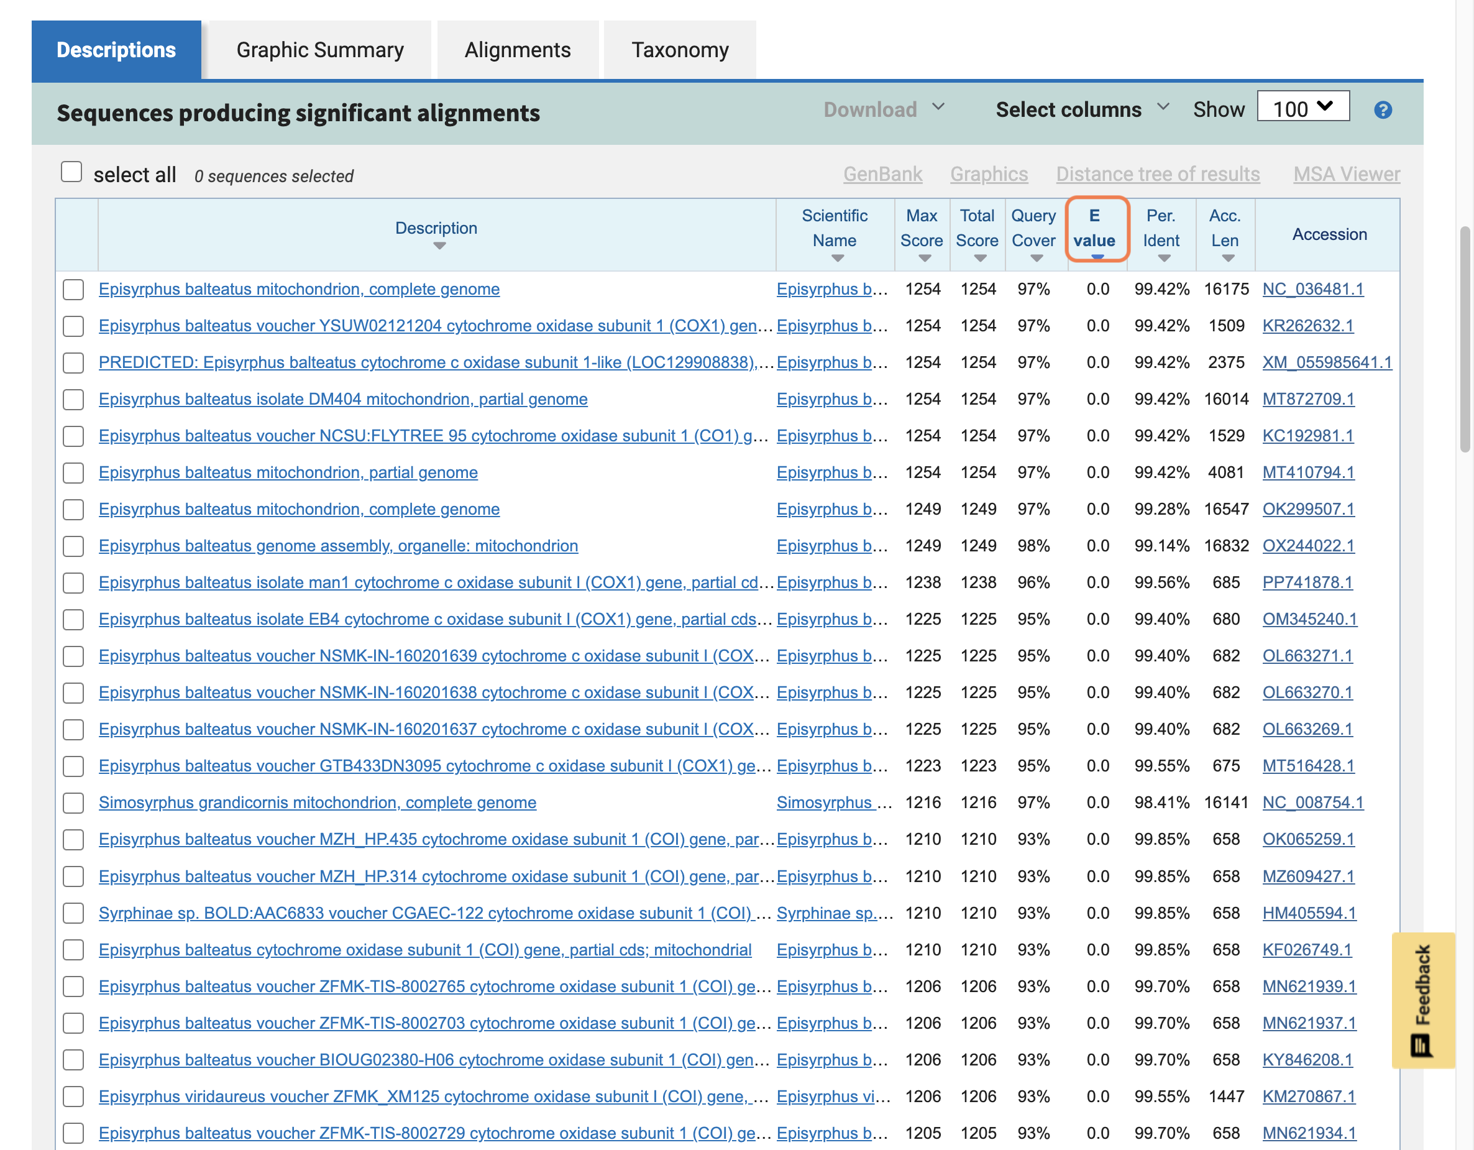Open accession OX244022.1 link
1474x1150 pixels.
tap(1308, 546)
